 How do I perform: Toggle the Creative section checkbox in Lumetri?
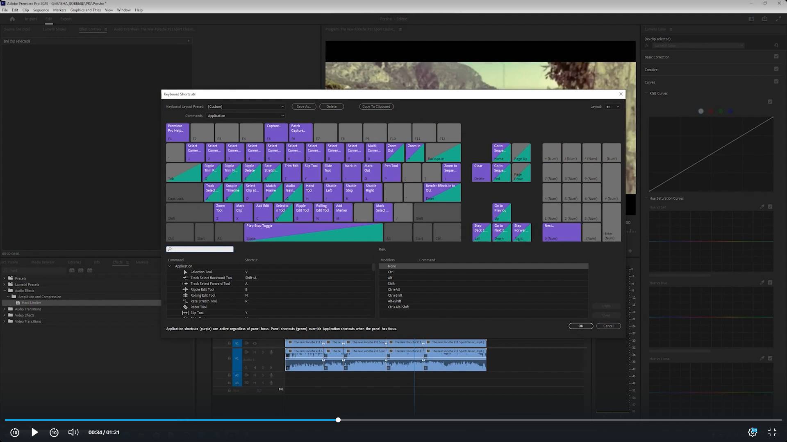776,69
